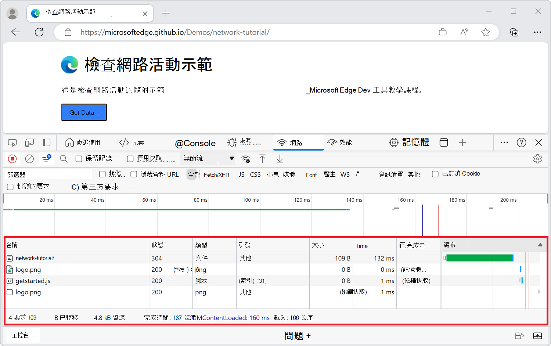
Task: Enable the 停用快取 checkbox
Action: pos(130,158)
